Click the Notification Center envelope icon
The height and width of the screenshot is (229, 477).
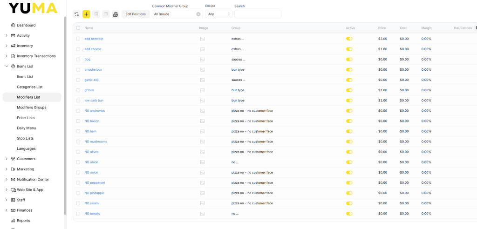(13, 179)
